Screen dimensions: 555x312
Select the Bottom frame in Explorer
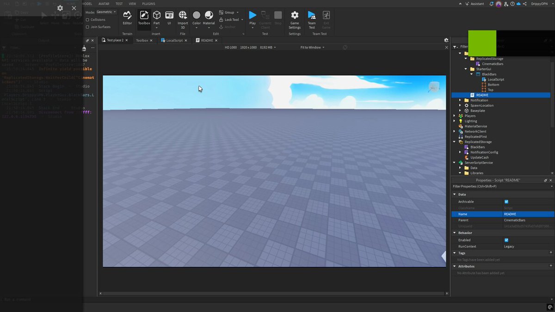[x=493, y=85]
